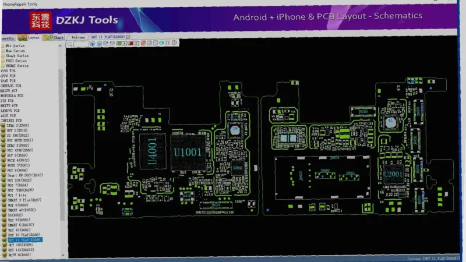Screen dimensions: 466x262
Task: Select SMART 3 Plus (X627) entry
Action: [x=24, y=200]
